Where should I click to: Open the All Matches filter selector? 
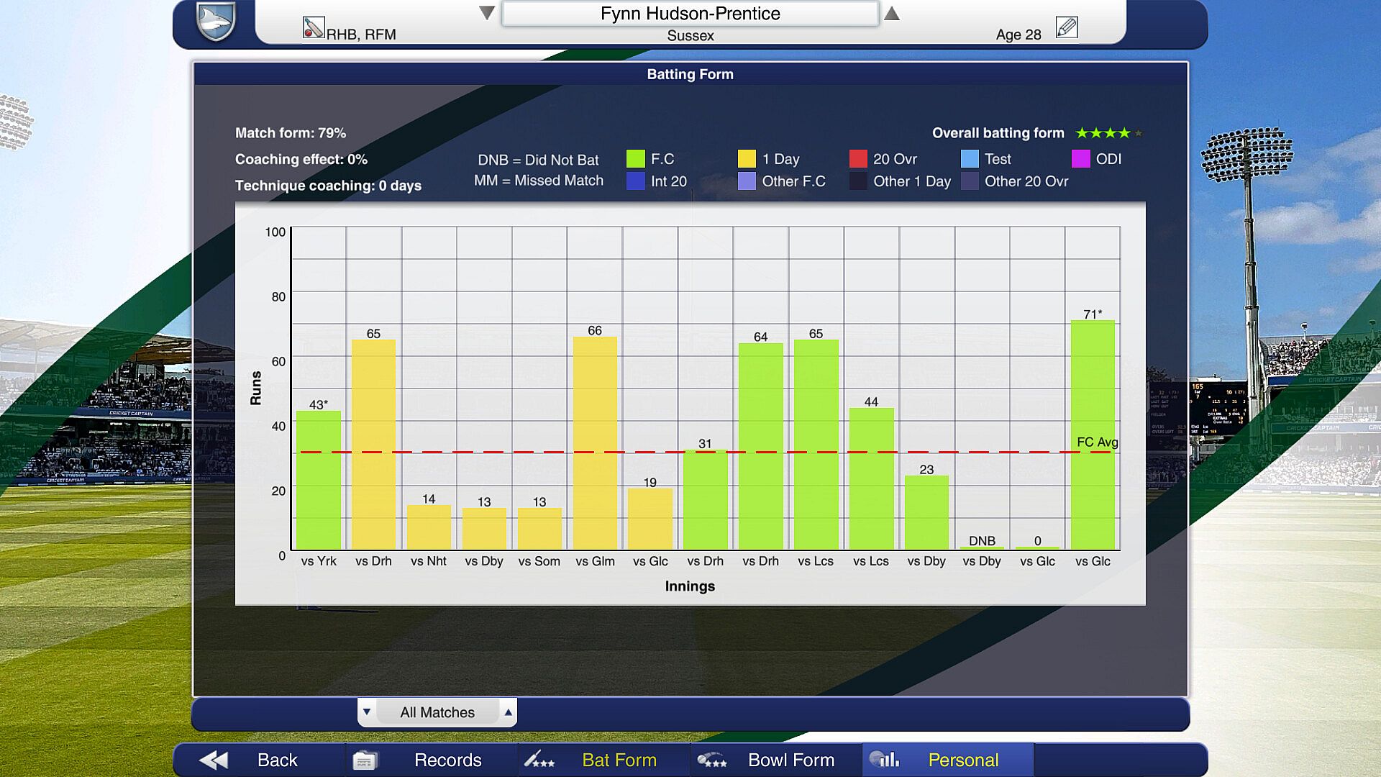tap(437, 712)
